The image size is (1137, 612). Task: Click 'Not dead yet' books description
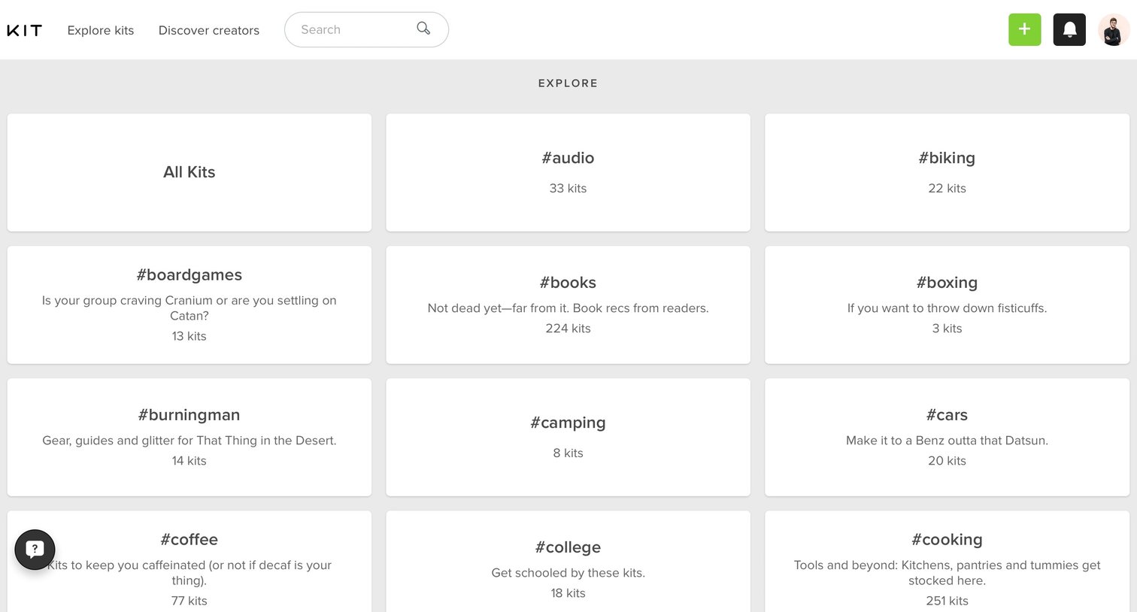click(568, 308)
